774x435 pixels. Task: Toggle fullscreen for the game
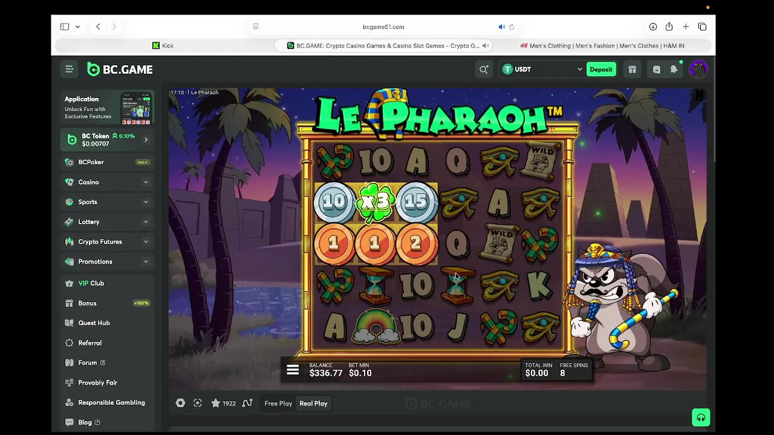point(198,403)
